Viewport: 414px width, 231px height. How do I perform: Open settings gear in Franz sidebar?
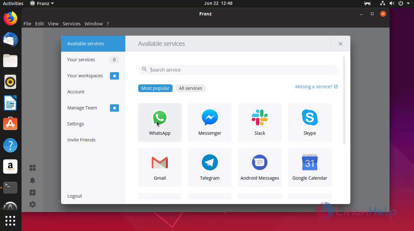pyautogui.click(x=32, y=204)
